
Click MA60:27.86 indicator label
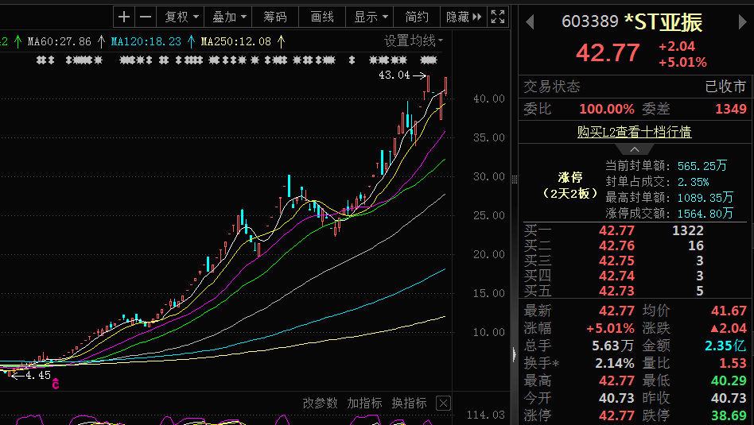pyautogui.click(x=59, y=42)
